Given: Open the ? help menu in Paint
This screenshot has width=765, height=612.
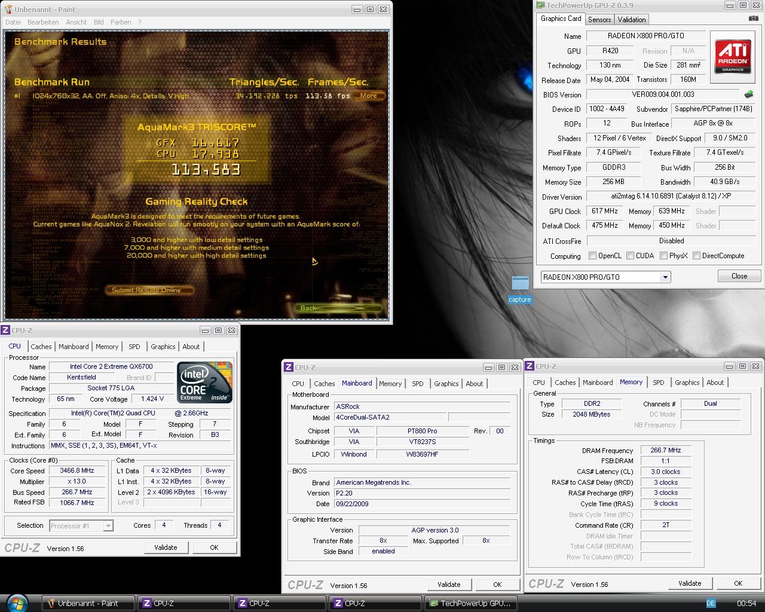Looking at the screenshot, I should 140,22.
